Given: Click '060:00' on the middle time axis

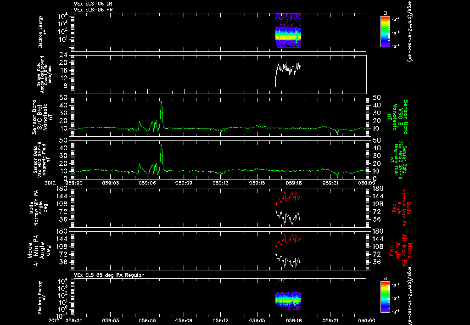Looking at the screenshot, I should (367, 183).
